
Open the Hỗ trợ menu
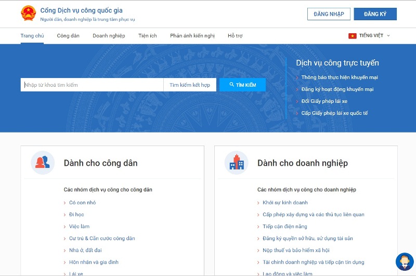235,36
